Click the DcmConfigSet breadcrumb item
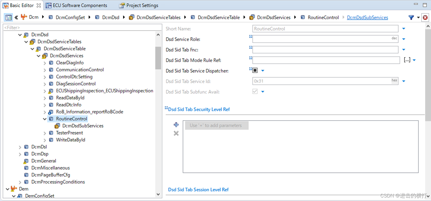The width and height of the screenshot is (431, 201). (70, 18)
